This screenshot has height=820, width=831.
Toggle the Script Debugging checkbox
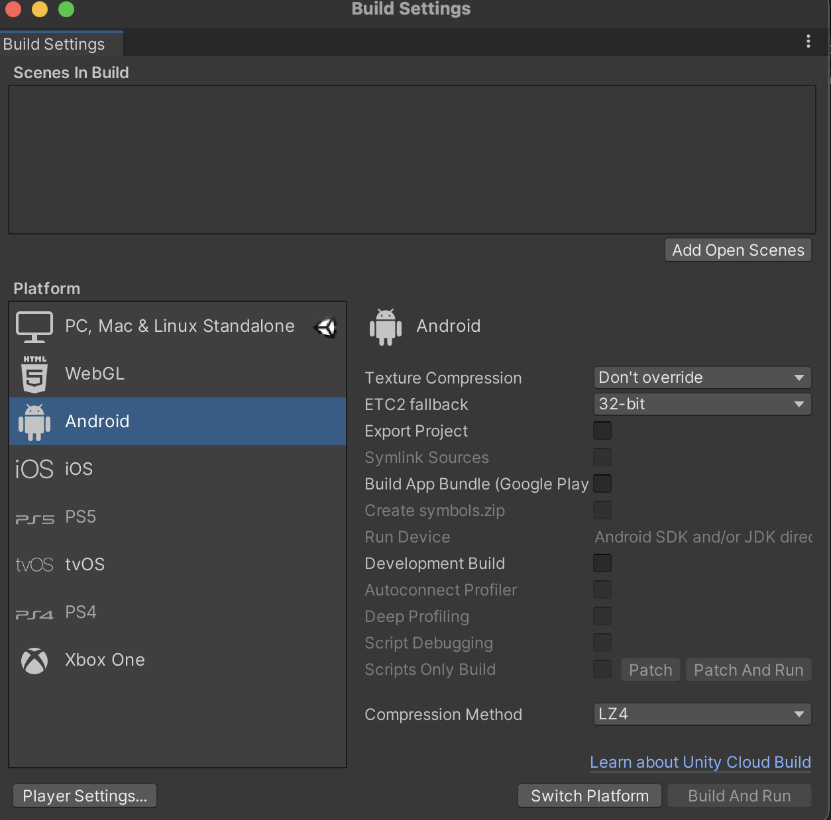point(602,642)
